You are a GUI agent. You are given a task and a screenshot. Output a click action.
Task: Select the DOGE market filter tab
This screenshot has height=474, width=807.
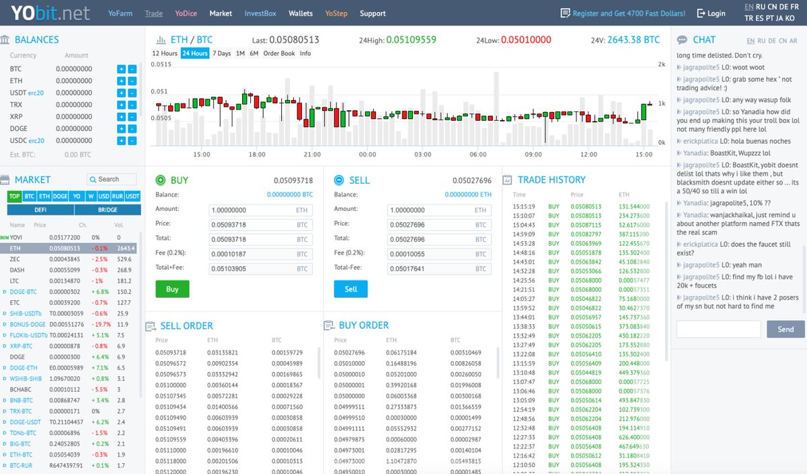(60, 197)
